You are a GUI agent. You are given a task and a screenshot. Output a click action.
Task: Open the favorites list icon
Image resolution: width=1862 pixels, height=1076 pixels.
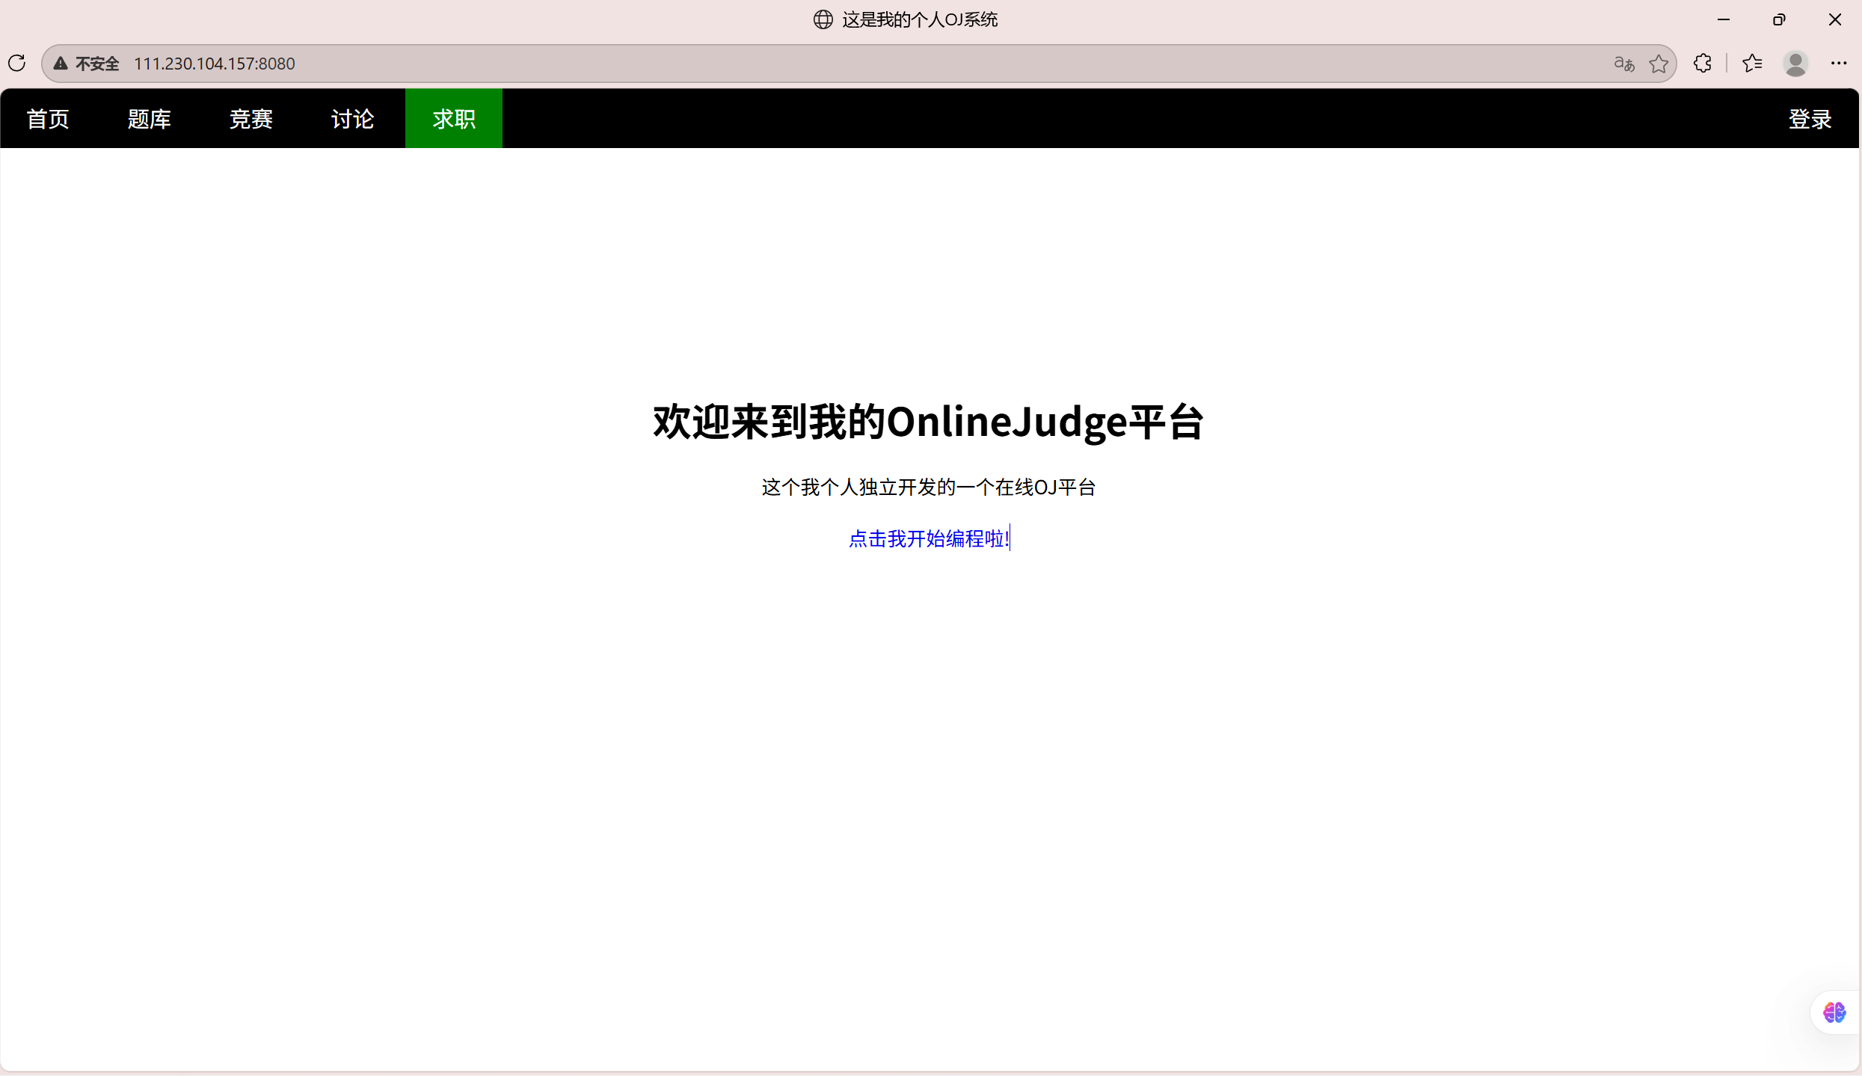[x=1752, y=64]
